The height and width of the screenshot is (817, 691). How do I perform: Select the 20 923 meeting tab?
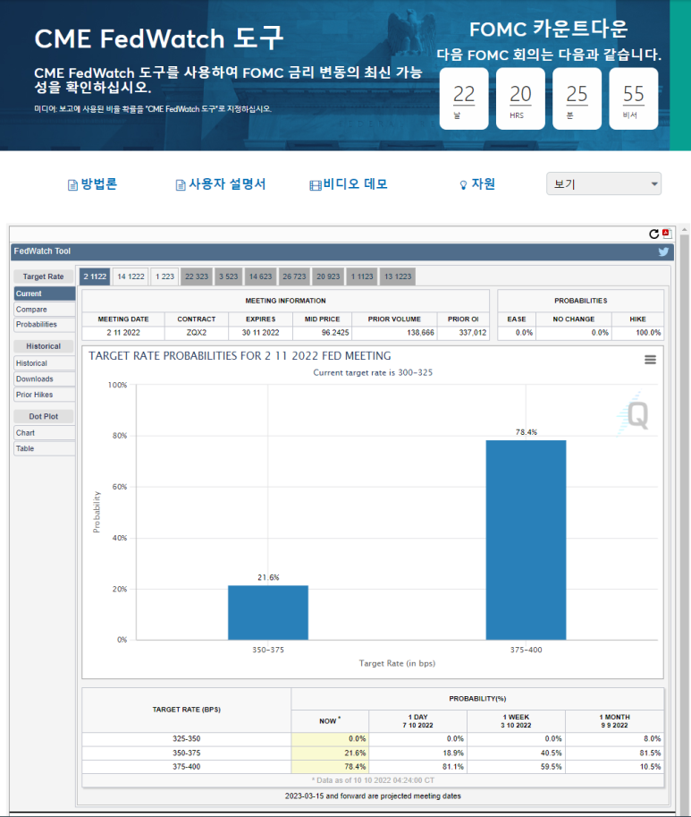[x=328, y=277]
